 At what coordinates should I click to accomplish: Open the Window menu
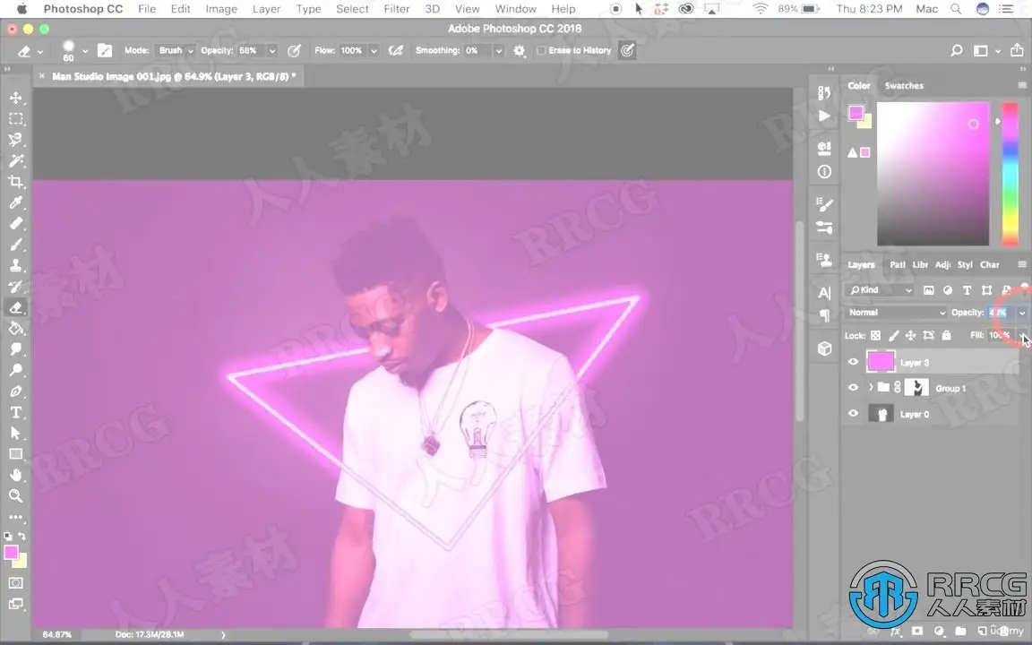515,9
